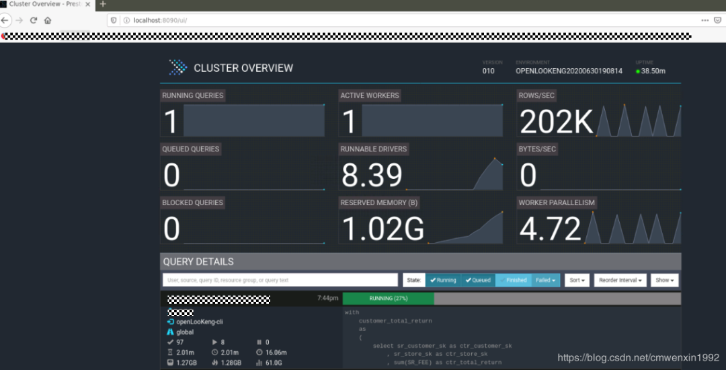Click the BYTES/SEC label
The image size is (726, 370).
[x=537, y=149]
